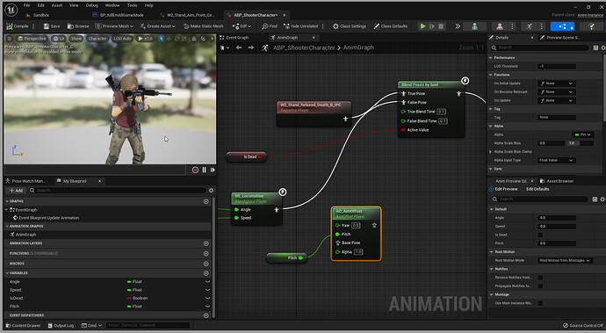Screen dimensions: 606x333
Task: Switch to Skeletal Mesh editor mode icon
Action: [x=500, y=26]
